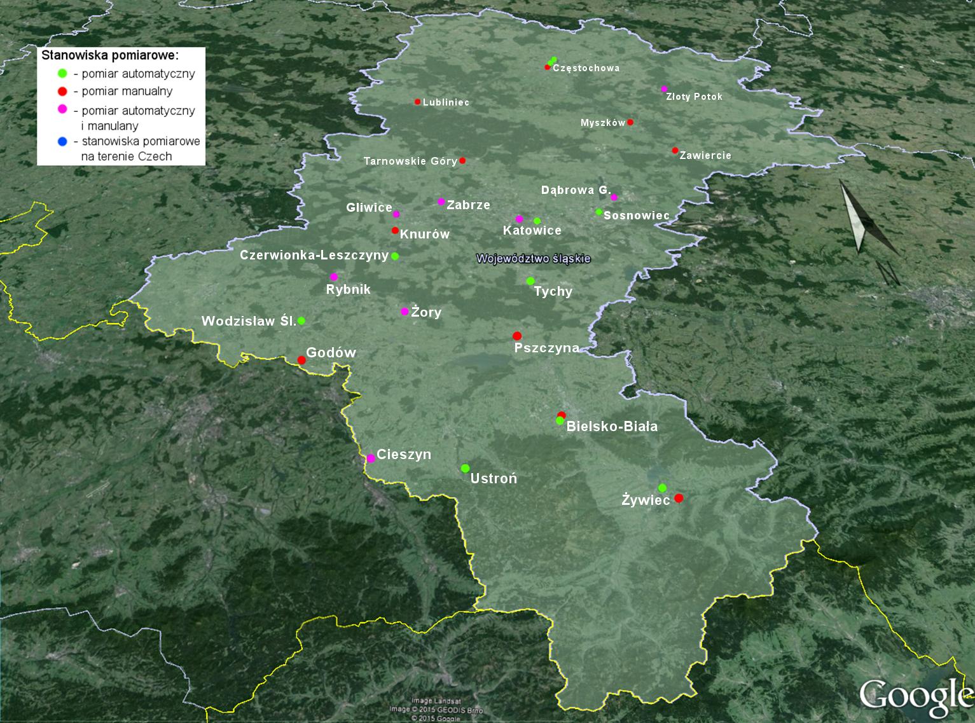Click the magenta marker at Żory

405,311
